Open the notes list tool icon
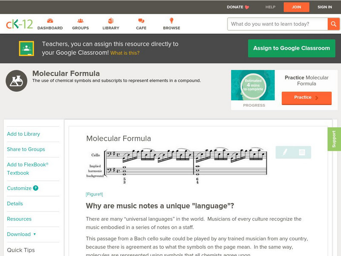The image size is (341, 256). (x=302, y=152)
